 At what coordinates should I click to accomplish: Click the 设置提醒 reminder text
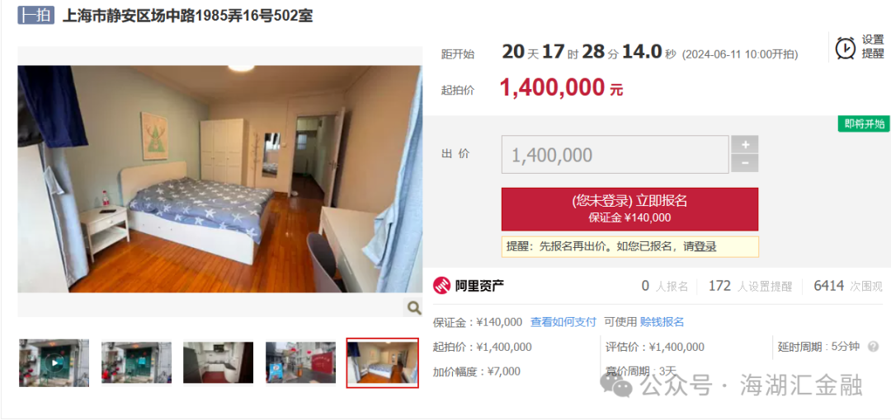click(874, 47)
